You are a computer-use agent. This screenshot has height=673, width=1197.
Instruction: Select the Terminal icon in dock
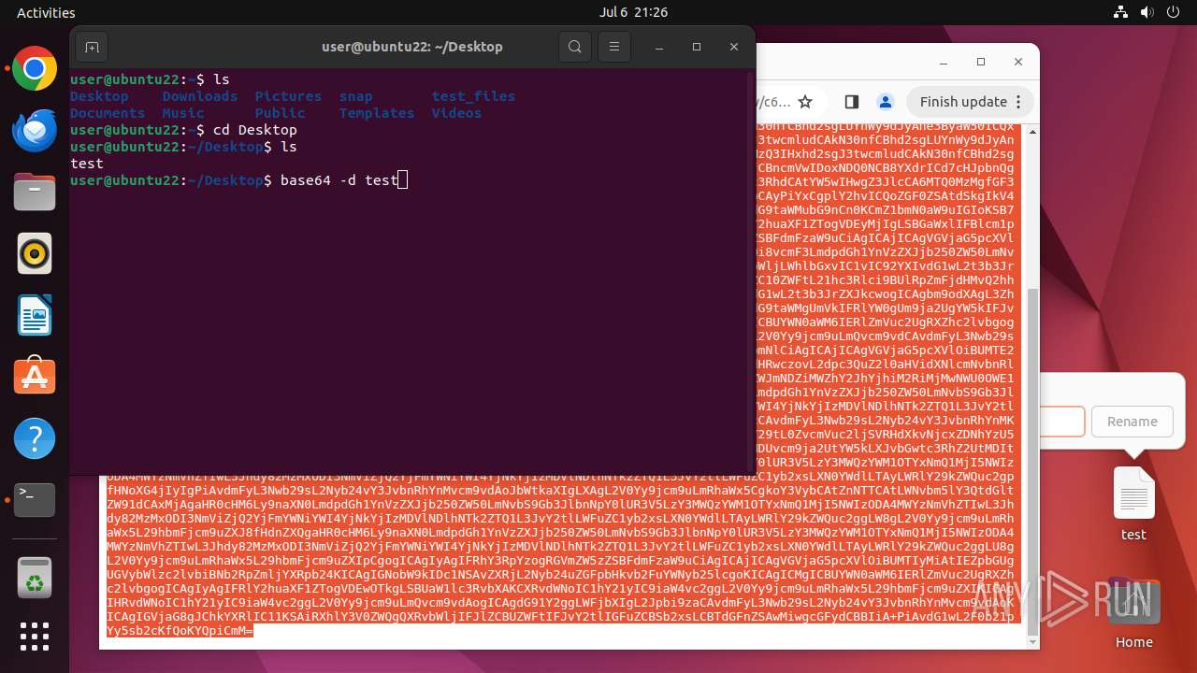(35, 500)
